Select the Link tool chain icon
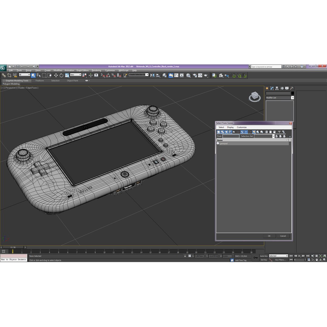Image resolution: width=327 pixels, height=327 pixels. coord(4,75)
